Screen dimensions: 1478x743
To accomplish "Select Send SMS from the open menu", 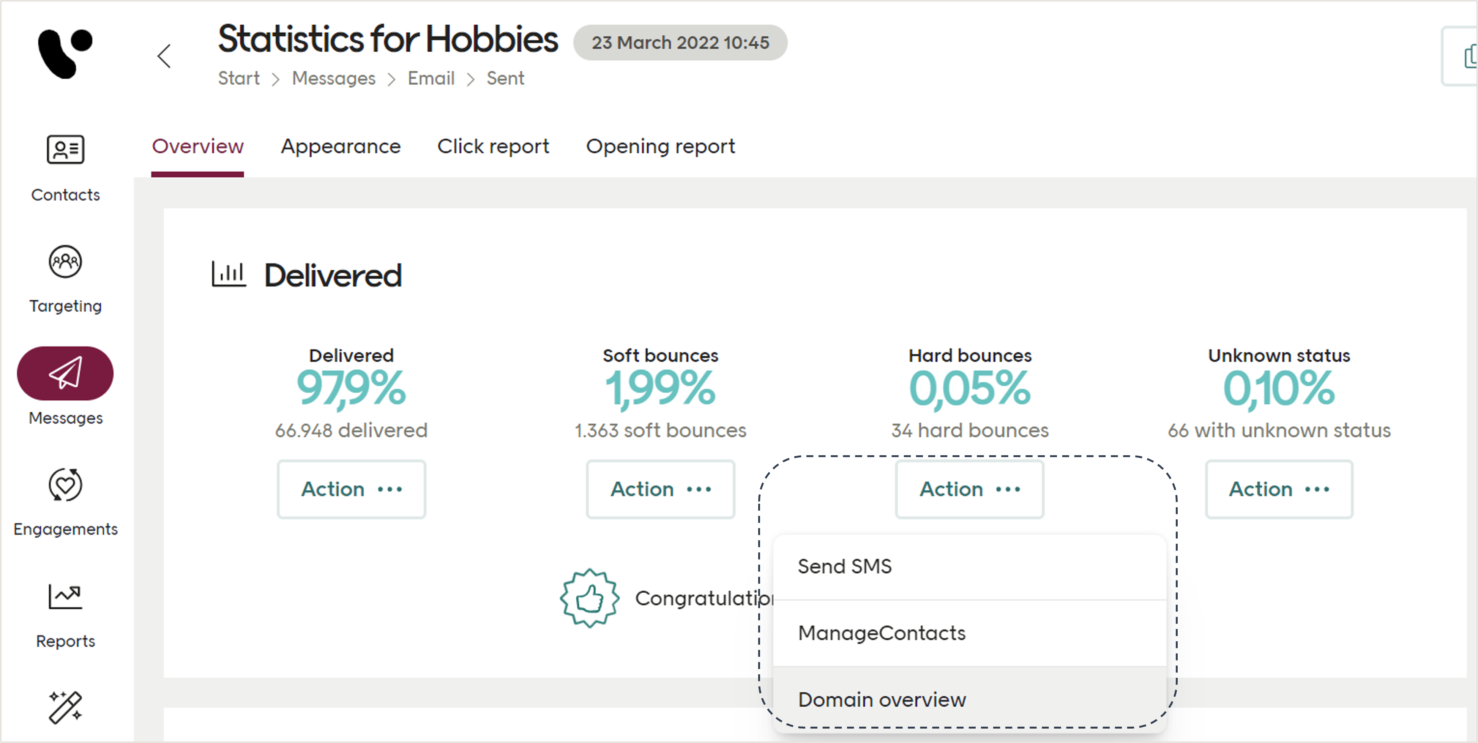I will tap(845, 566).
